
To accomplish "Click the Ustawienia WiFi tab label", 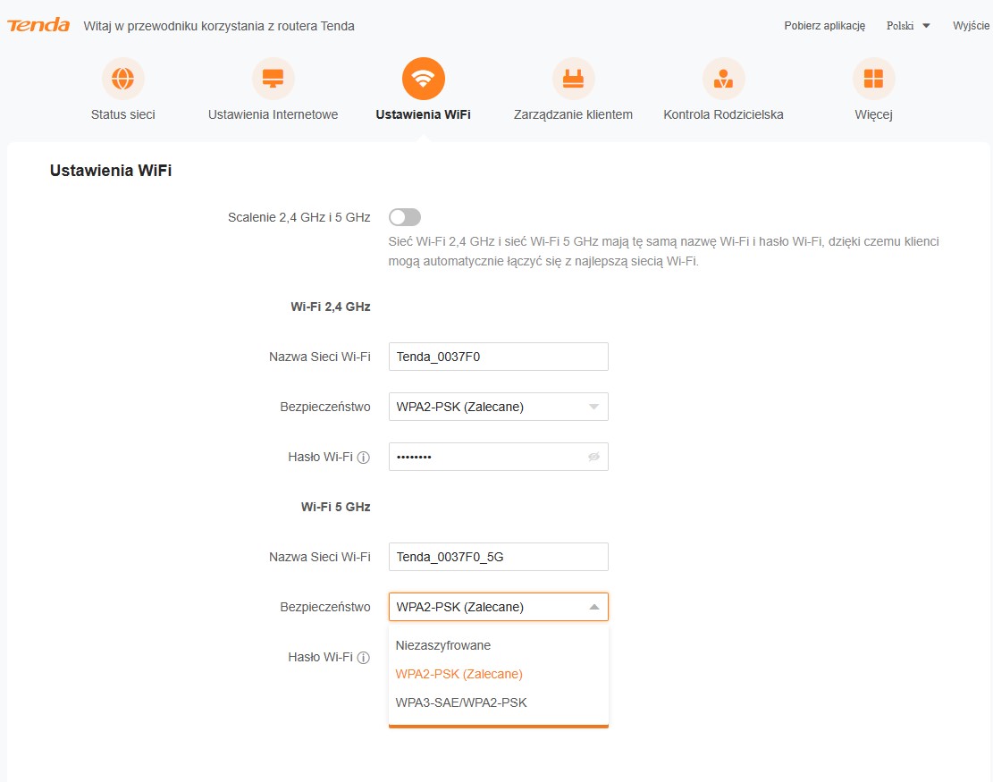I will [423, 114].
